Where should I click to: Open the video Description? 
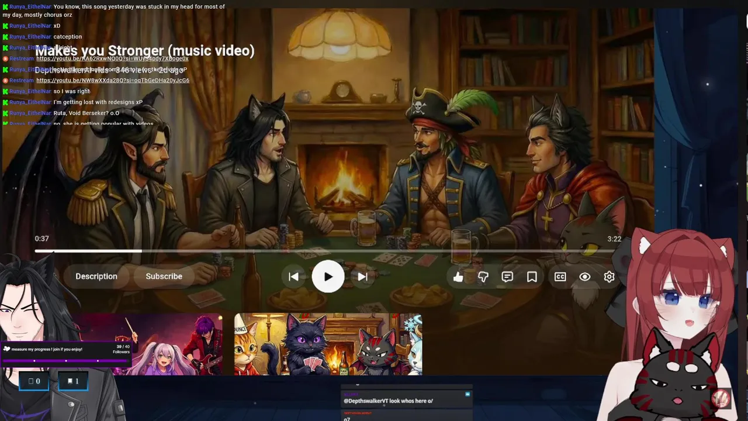coord(96,277)
